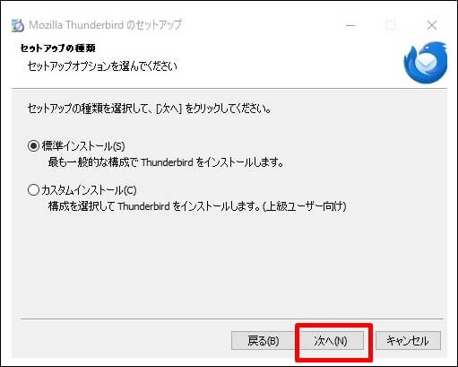Click the カスタムインストール(C) label text
This screenshot has width=458, height=367.
pyautogui.click(x=89, y=190)
